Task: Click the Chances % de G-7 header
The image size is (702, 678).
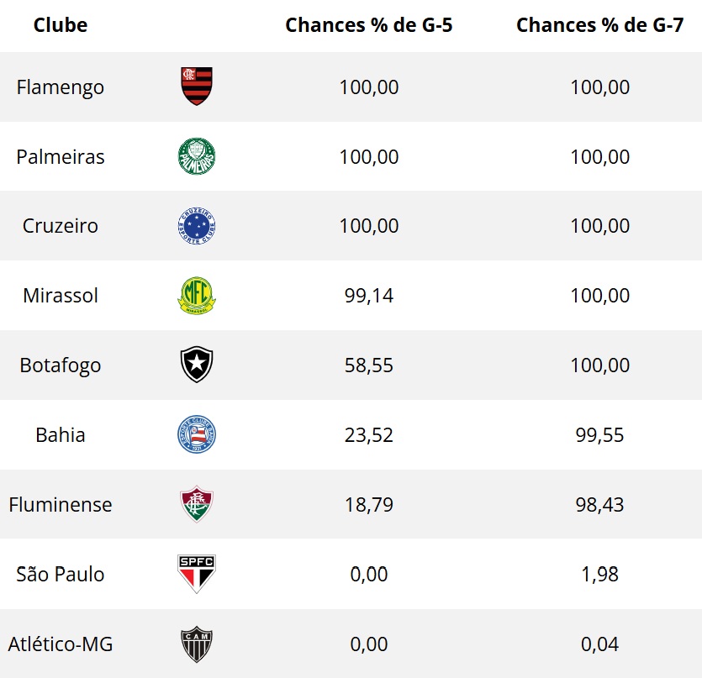Action: coord(599,25)
